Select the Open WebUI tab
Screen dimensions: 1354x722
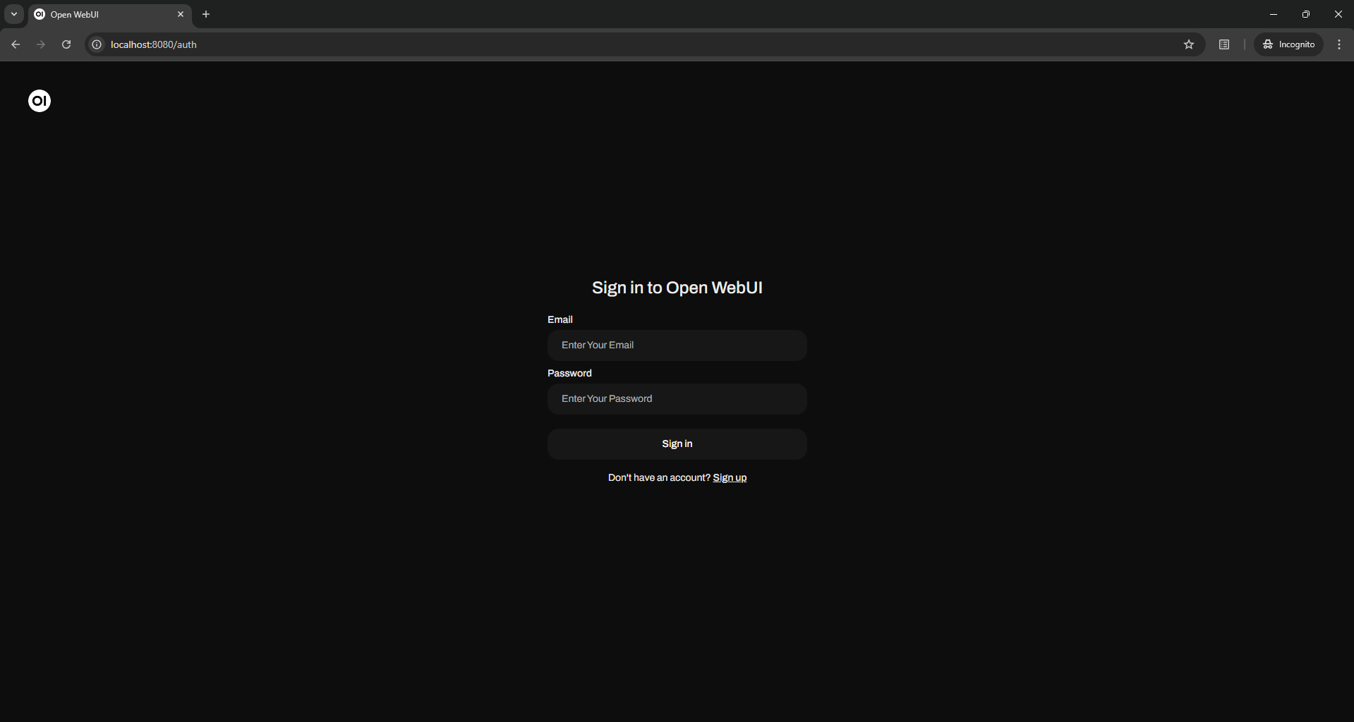pos(99,14)
